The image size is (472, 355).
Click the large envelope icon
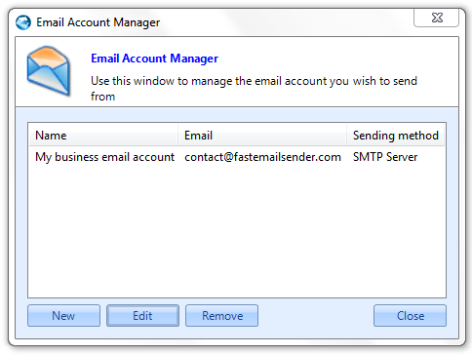[49, 70]
